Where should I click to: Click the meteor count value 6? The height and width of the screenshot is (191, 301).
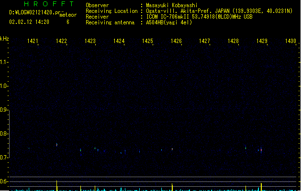68,22
